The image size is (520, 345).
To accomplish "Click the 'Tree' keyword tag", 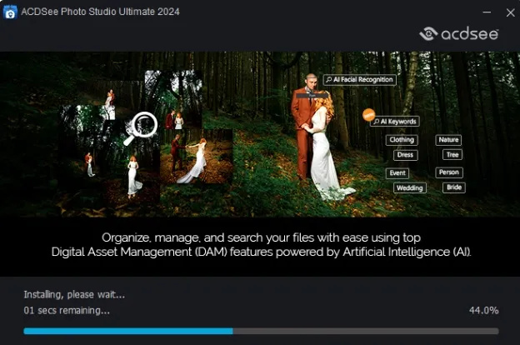I will click(452, 155).
